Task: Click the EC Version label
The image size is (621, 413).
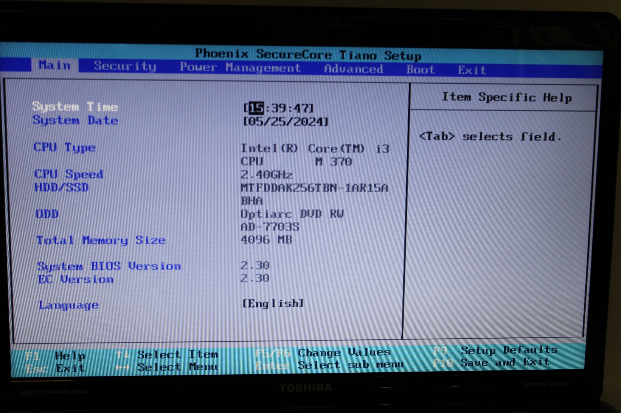Action: tap(76, 279)
